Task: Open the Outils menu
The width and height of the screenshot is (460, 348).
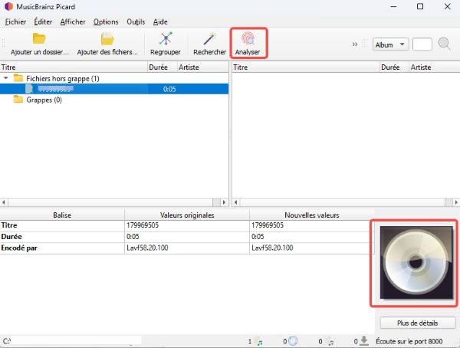Action: (x=136, y=21)
